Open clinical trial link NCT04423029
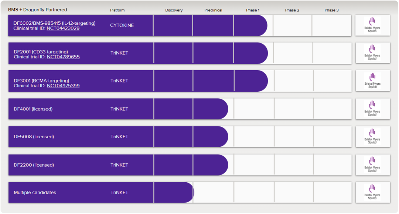Image resolution: width=399 pixels, height=214 pixels. [x=63, y=28]
